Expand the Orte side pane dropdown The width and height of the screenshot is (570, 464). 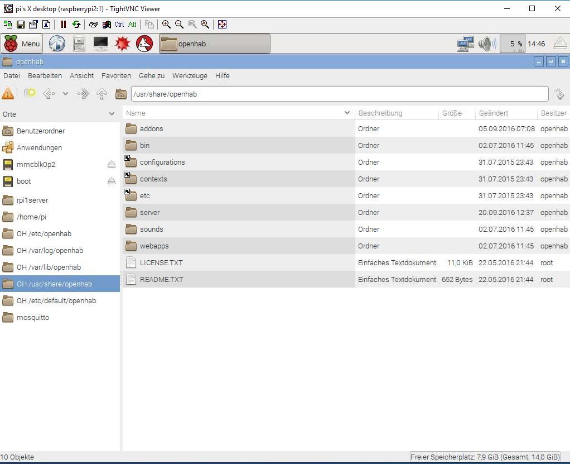tap(112, 114)
